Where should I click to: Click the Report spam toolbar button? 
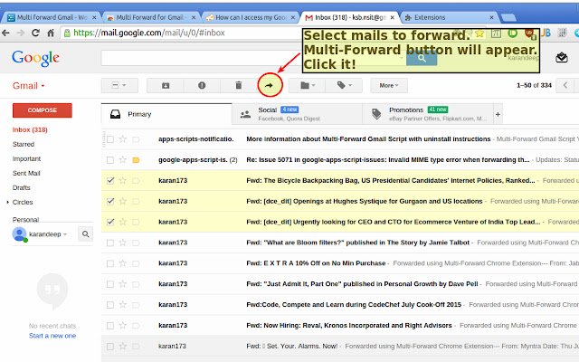coord(202,85)
